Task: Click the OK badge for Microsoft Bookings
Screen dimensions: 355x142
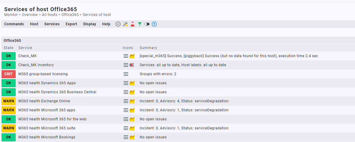Action: (x=8, y=137)
